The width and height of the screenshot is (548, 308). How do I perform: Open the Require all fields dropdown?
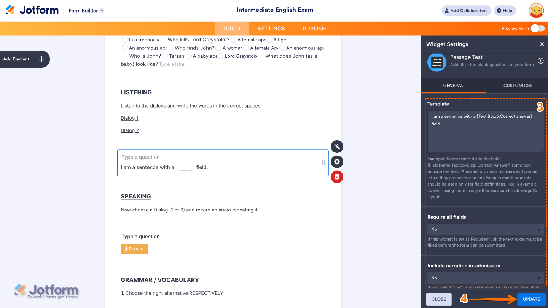(486, 229)
